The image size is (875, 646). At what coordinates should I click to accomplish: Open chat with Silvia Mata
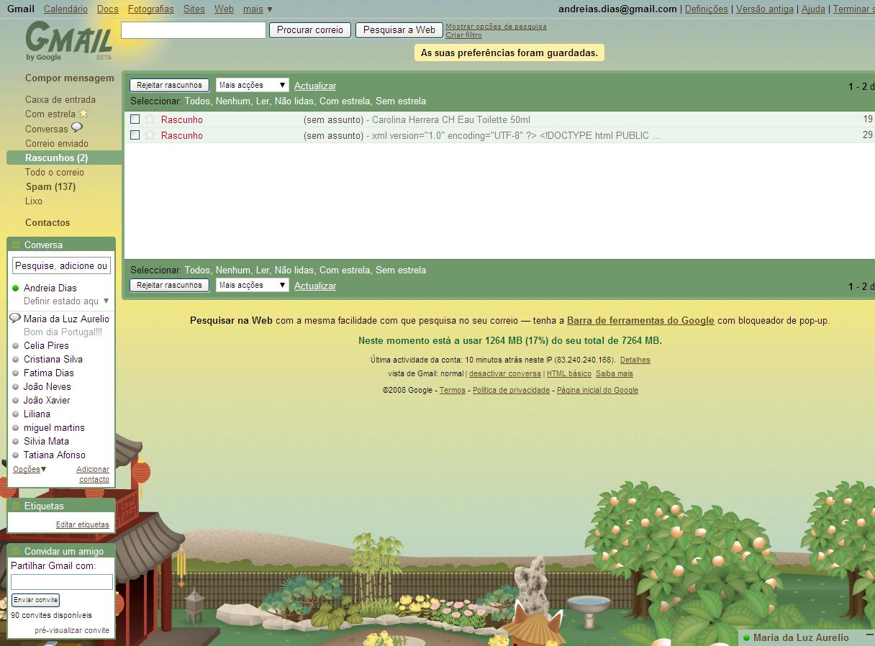(46, 441)
